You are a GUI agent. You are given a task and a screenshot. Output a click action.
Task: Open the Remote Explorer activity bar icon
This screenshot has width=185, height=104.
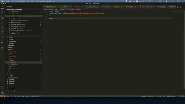tap(2, 27)
